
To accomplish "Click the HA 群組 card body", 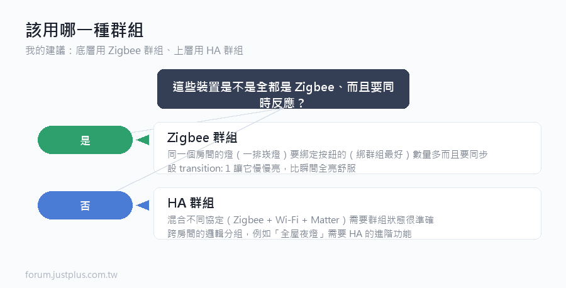I will pyautogui.click(x=347, y=213).
